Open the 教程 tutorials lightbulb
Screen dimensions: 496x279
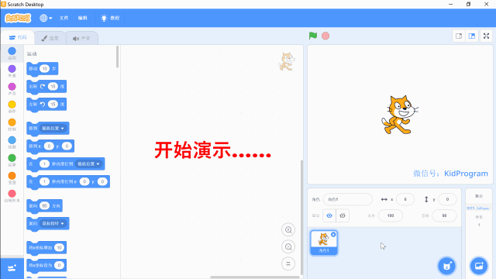(x=110, y=18)
